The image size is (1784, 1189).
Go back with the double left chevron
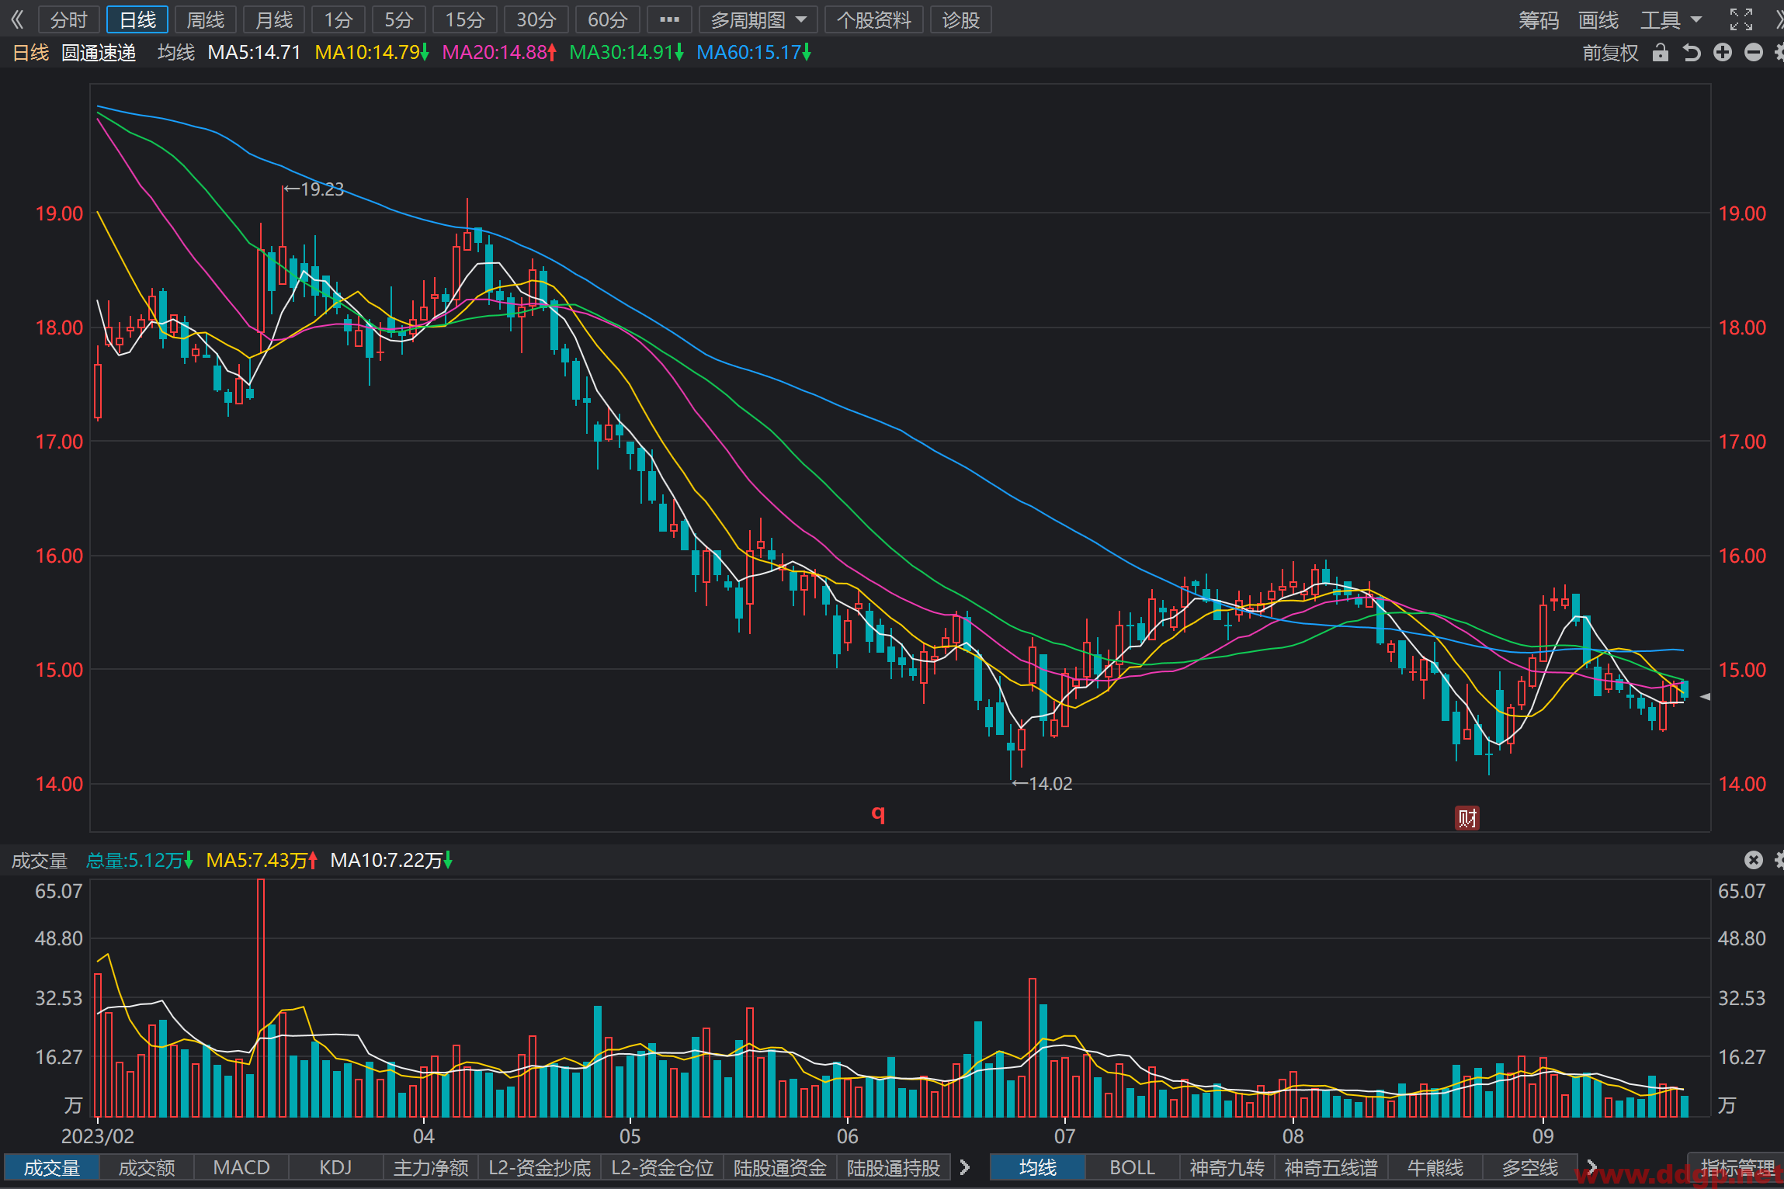coord(17,19)
